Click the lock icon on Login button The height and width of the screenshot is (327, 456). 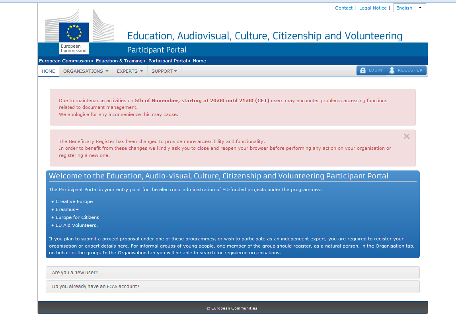362,70
